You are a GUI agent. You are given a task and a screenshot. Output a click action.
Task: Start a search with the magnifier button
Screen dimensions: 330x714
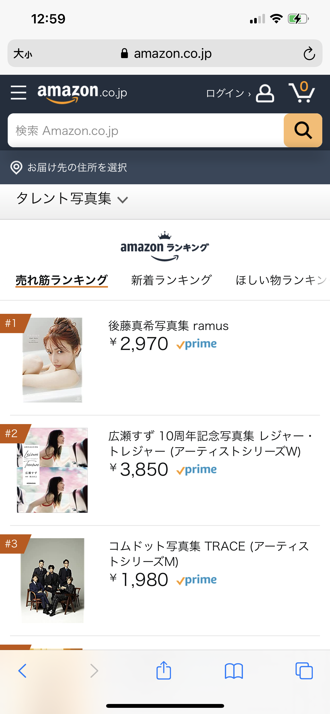(303, 130)
